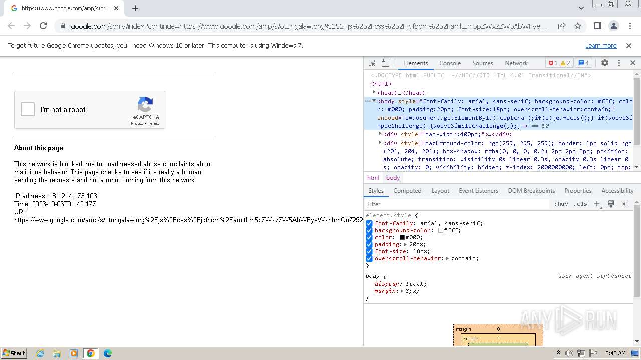Viewport: 641px width, 360px height.
Task: Go back to previous page
Action: coord(11,26)
